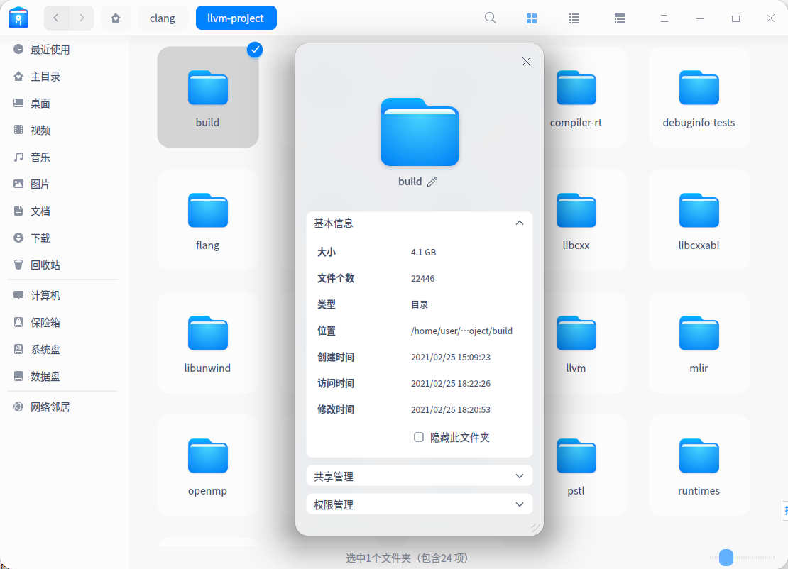The height and width of the screenshot is (569, 788).
Task: Click the size value 4.1 GB
Action: [x=423, y=252]
